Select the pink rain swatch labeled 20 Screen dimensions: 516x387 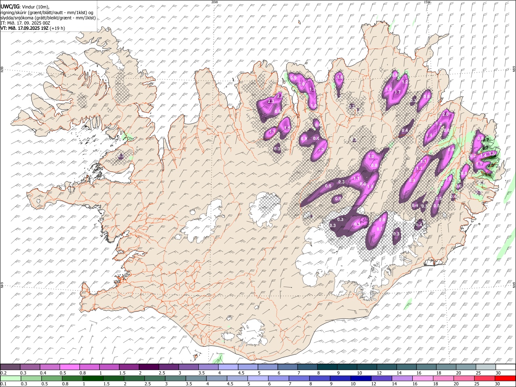pos(464,378)
